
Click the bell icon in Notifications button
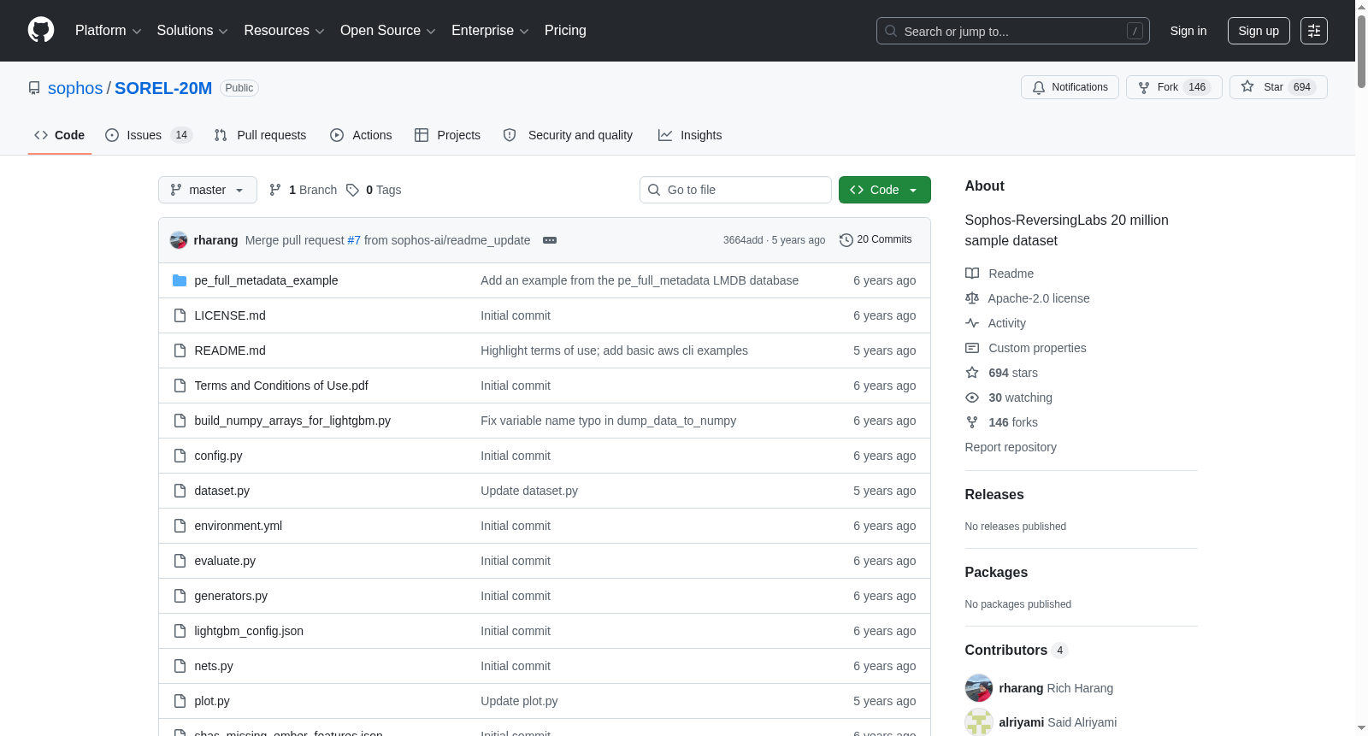coord(1039,87)
